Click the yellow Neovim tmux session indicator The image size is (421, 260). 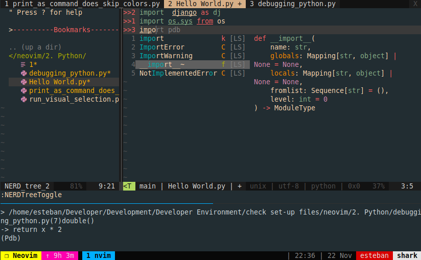19,255
